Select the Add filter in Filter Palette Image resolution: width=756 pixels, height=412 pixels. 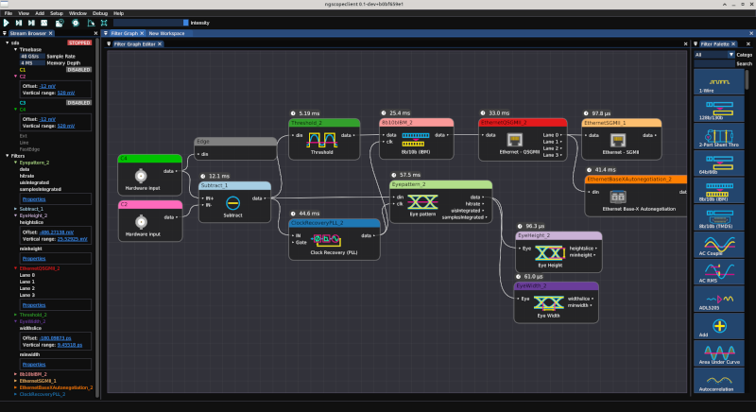tap(719, 326)
